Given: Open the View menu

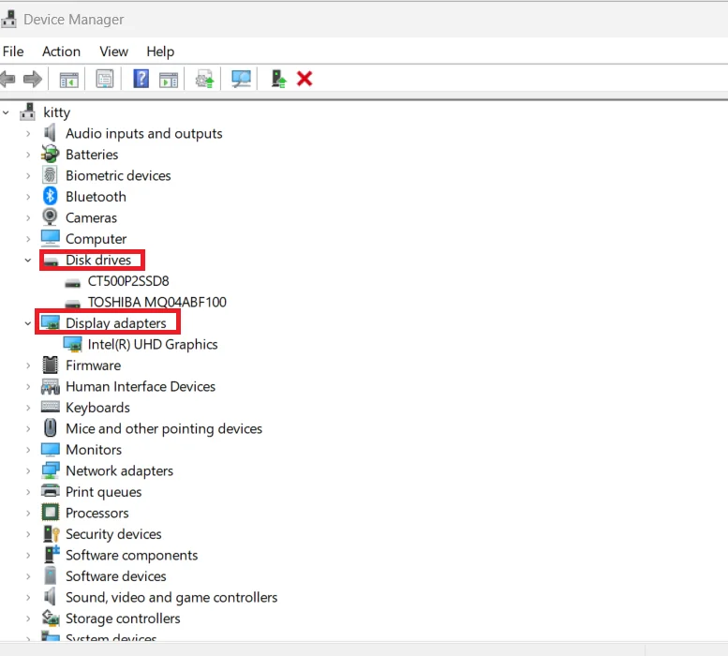Looking at the screenshot, I should click(x=113, y=51).
